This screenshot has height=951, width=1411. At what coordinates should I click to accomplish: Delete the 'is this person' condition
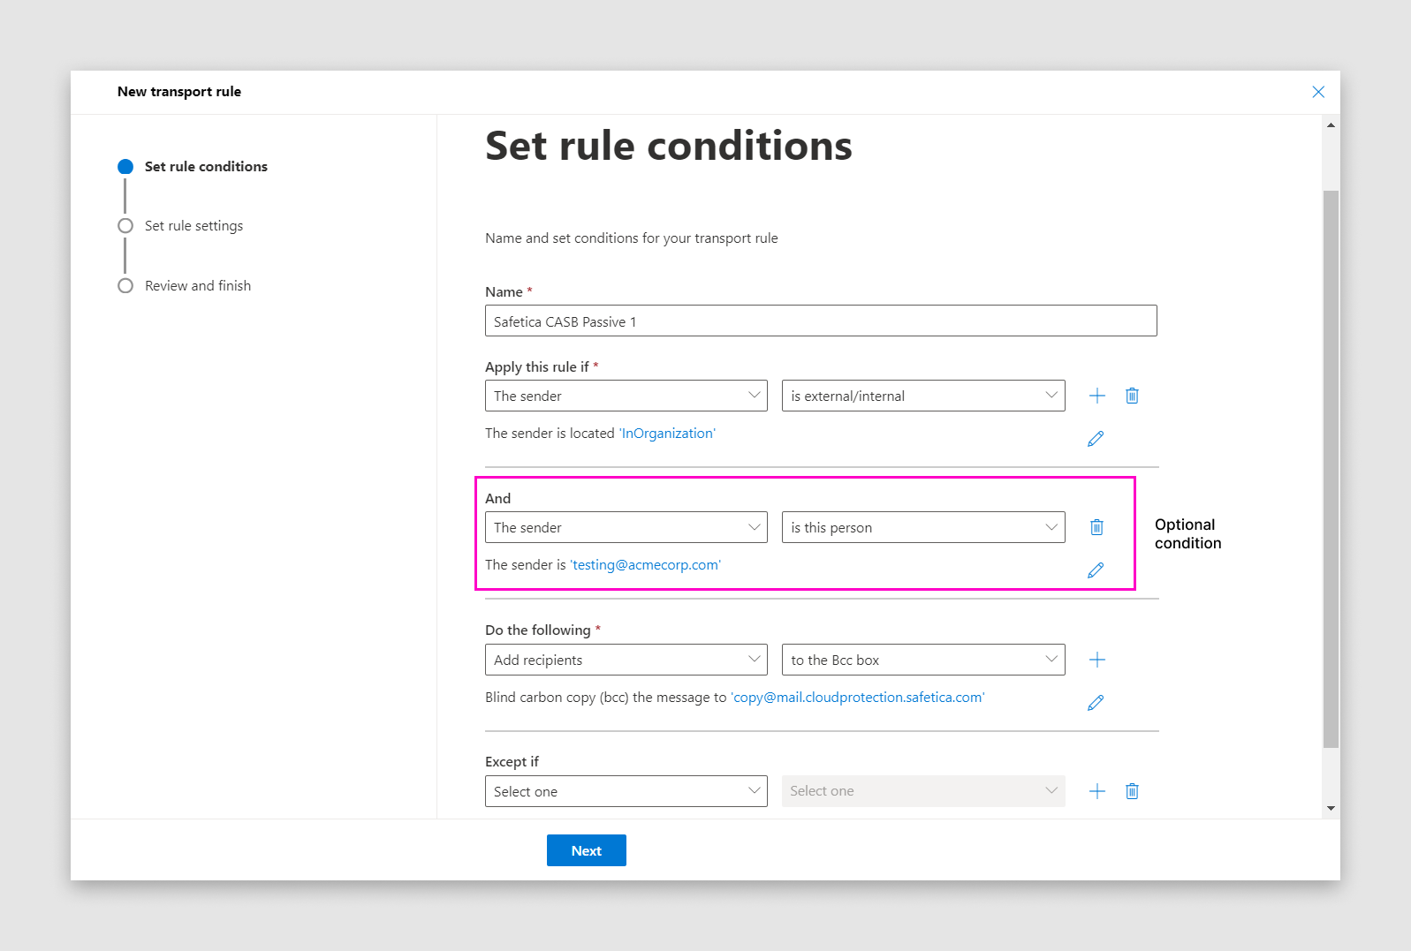coord(1096,527)
